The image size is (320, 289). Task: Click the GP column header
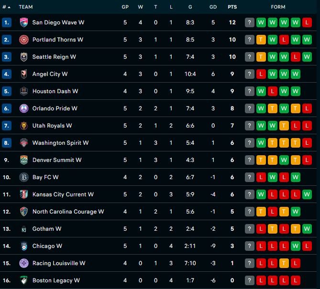(x=125, y=7)
